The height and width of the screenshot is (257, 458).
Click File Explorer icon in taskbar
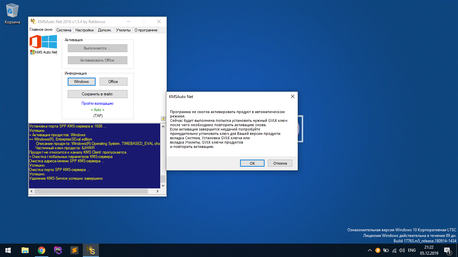point(25,250)
